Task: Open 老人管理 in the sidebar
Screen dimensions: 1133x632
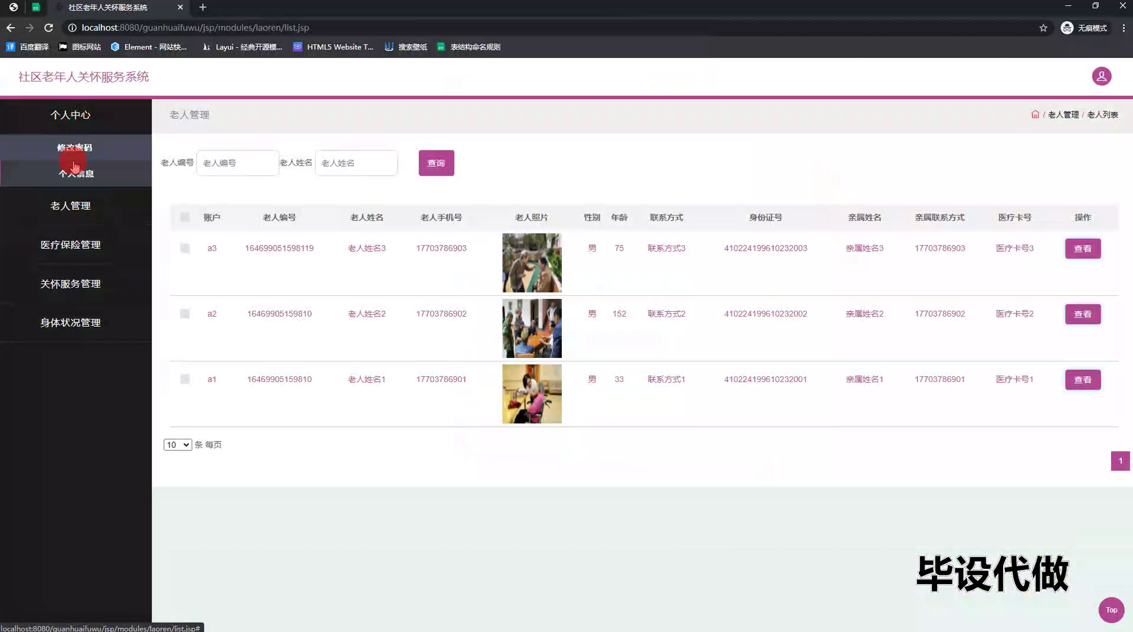Action: click(x=70, y=206)
